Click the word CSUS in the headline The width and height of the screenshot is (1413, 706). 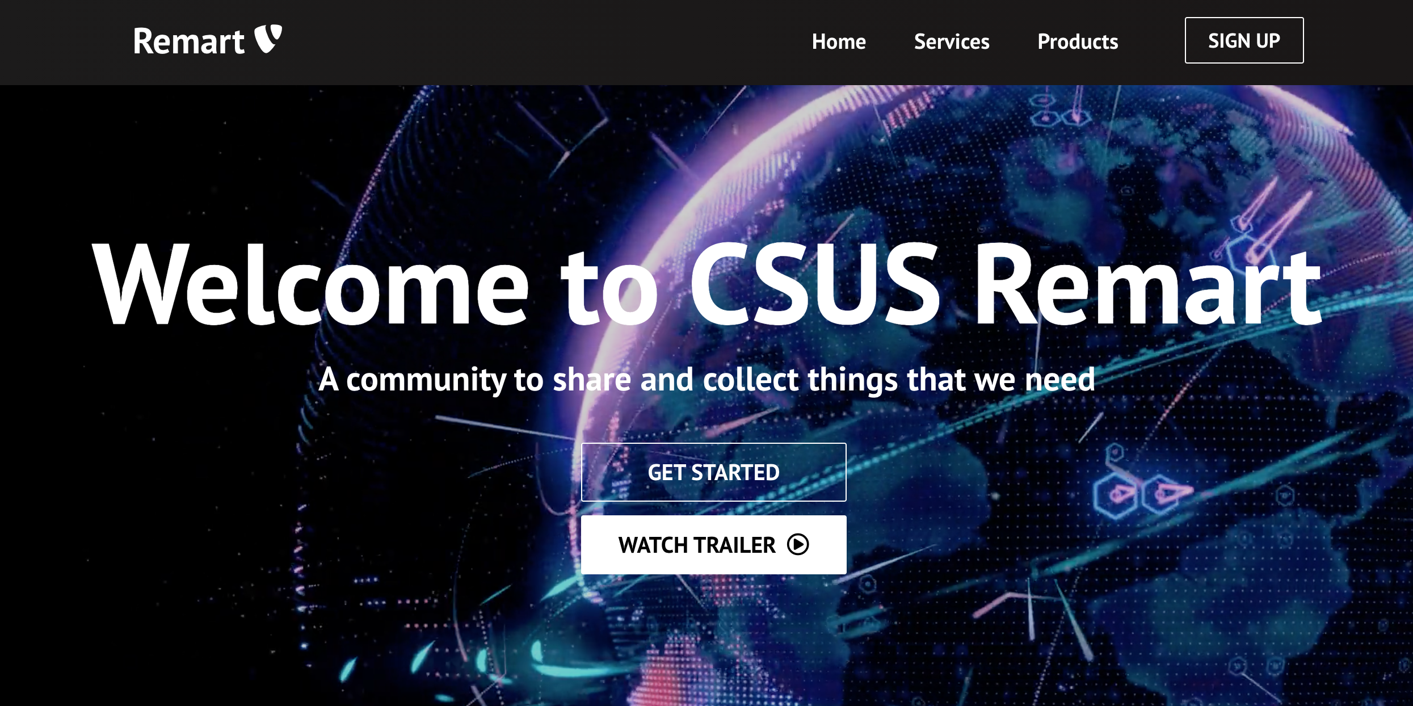814,284
